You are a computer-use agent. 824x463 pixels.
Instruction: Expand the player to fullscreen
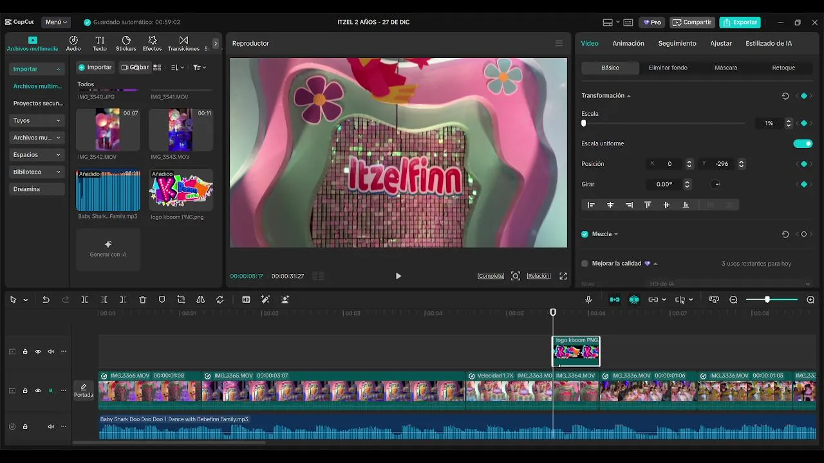point(563,276)
